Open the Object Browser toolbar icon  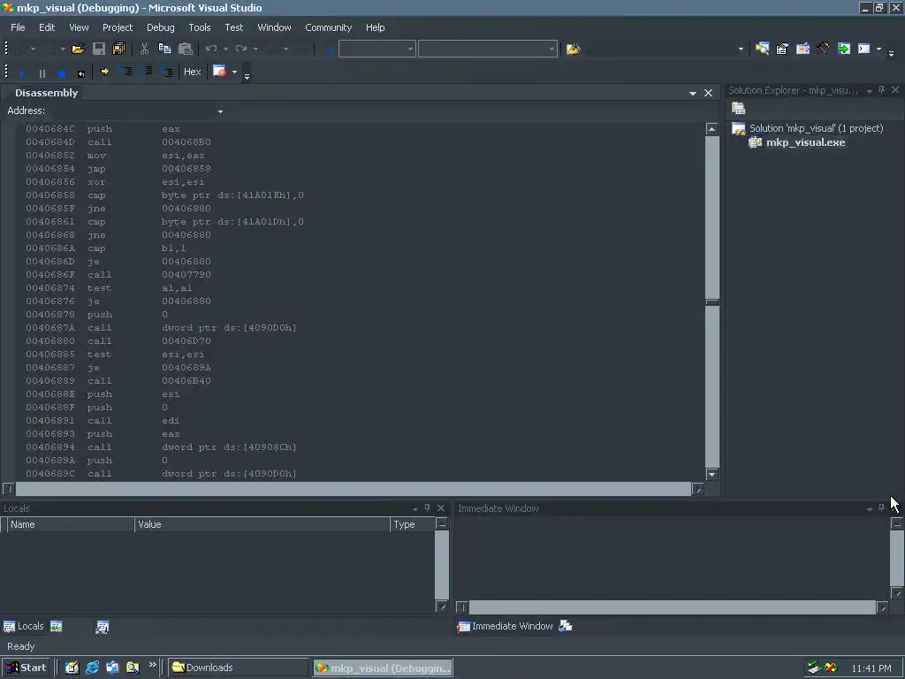tap(802, 50)
